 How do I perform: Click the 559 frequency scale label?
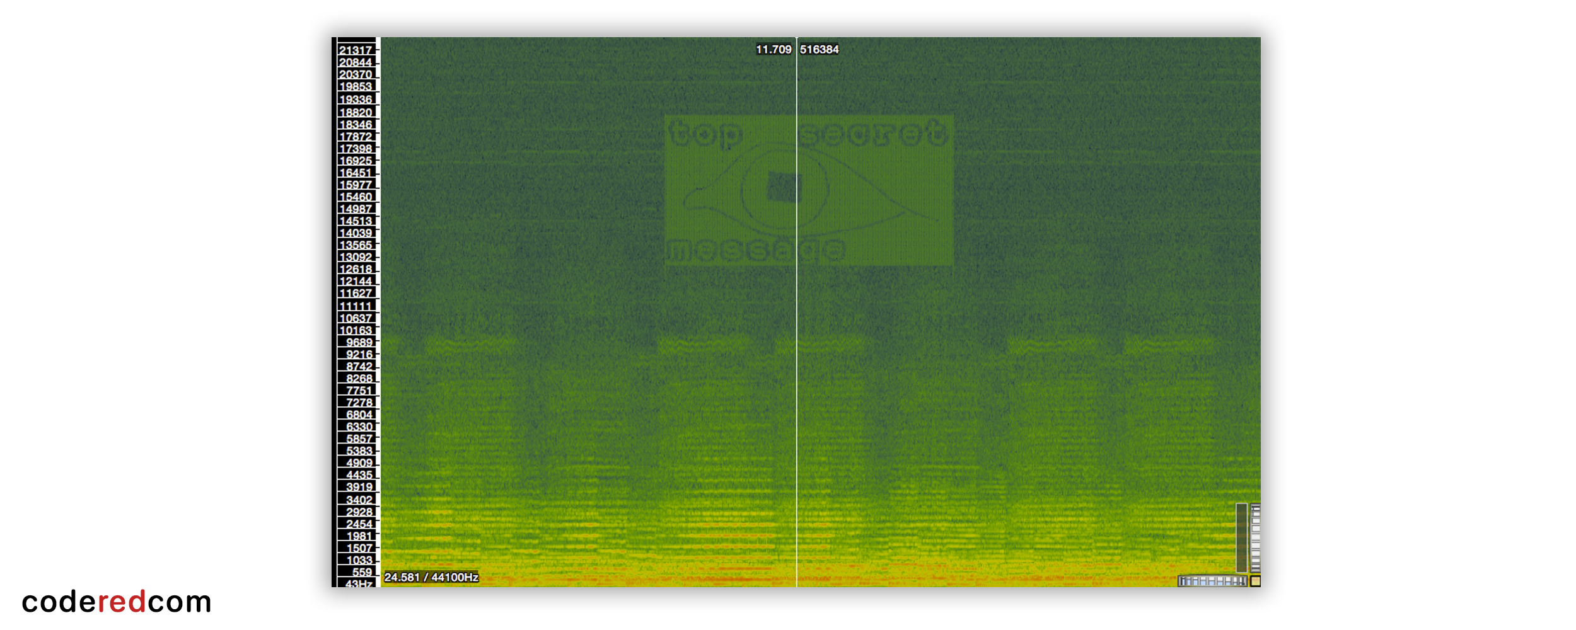click(x=362, y=572)
